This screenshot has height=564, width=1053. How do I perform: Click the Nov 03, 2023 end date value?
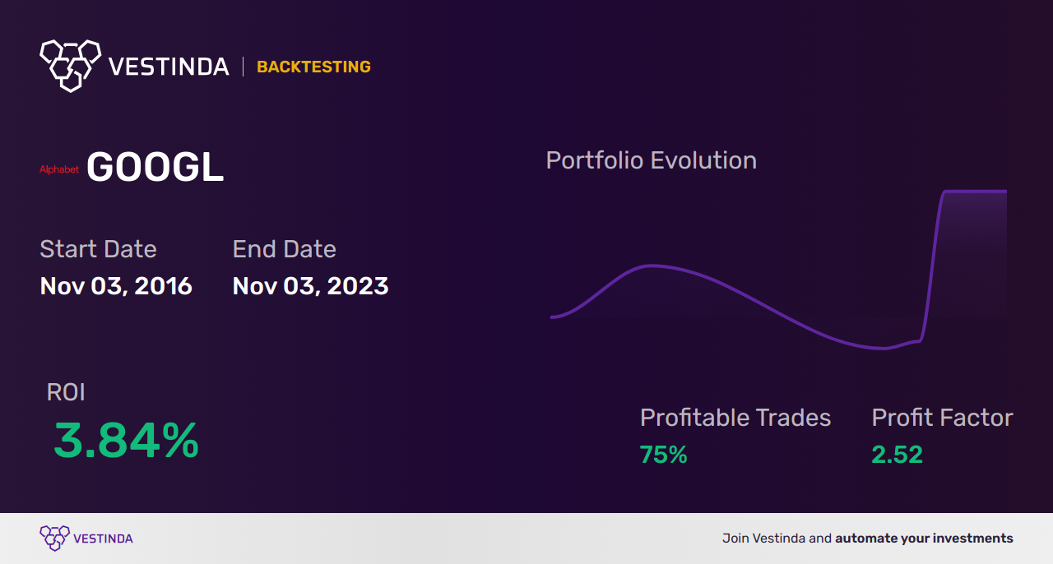tap(311, 286)
